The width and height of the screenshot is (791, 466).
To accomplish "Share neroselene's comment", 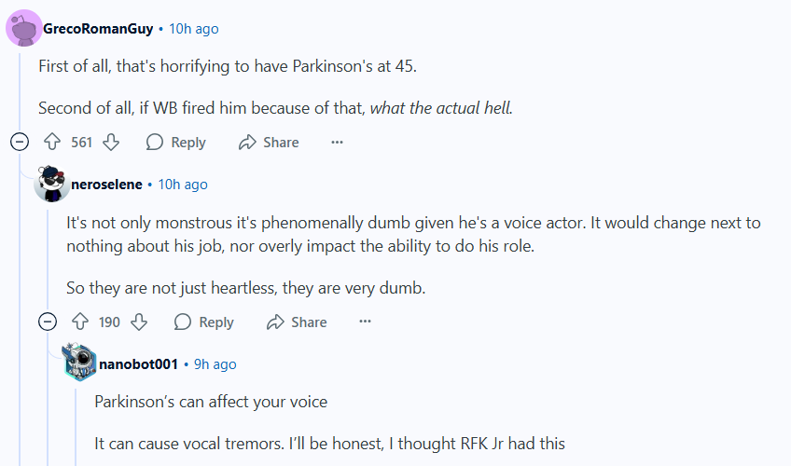I will (x=297, y=322).
